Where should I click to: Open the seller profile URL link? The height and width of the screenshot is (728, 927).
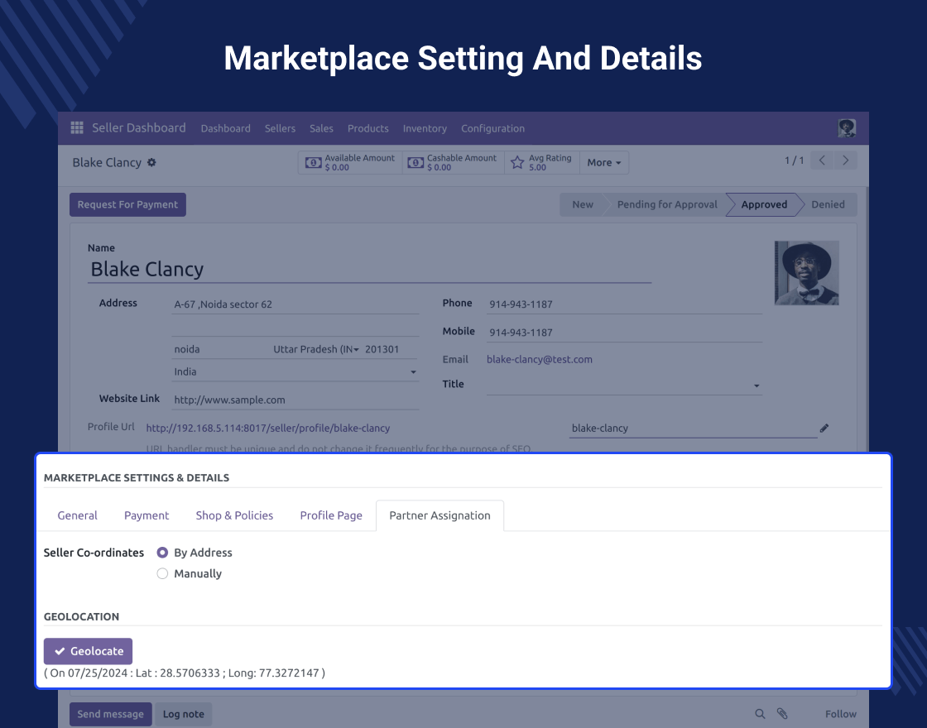pos(268,428)
